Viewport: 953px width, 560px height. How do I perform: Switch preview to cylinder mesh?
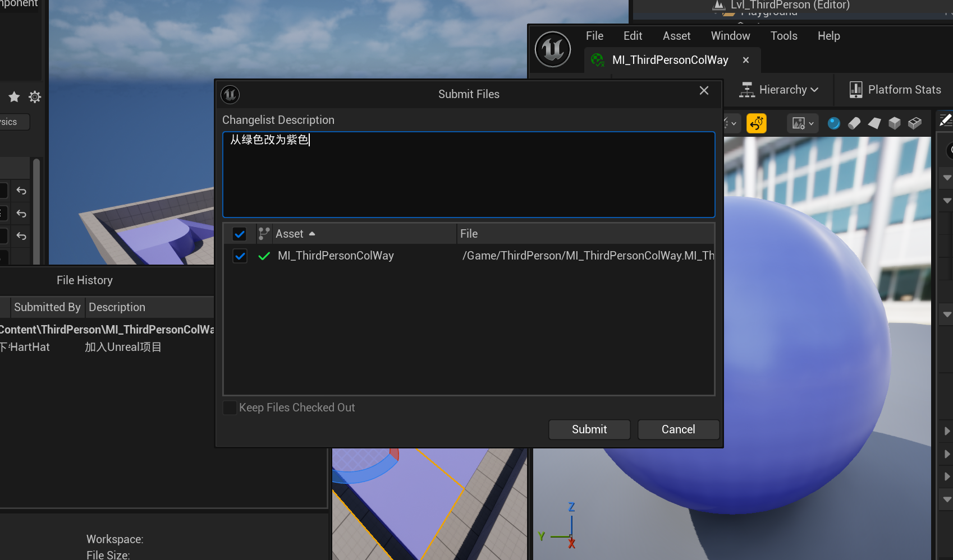point(854,123)
